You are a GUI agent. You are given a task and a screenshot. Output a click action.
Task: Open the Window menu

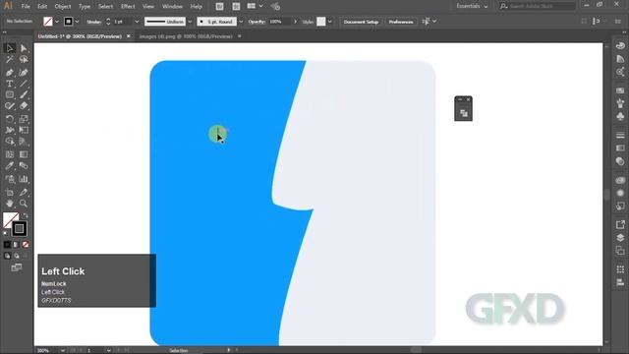pyautogui.click(x=172, y=7)
